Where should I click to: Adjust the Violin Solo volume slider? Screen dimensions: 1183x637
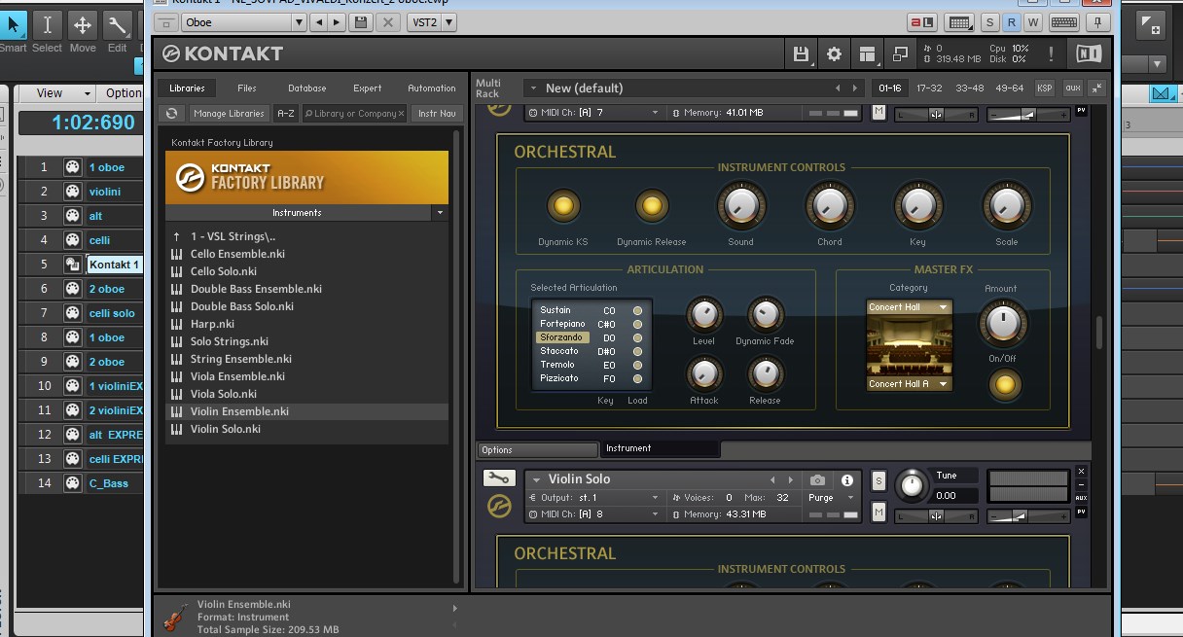pos(1022,514)
